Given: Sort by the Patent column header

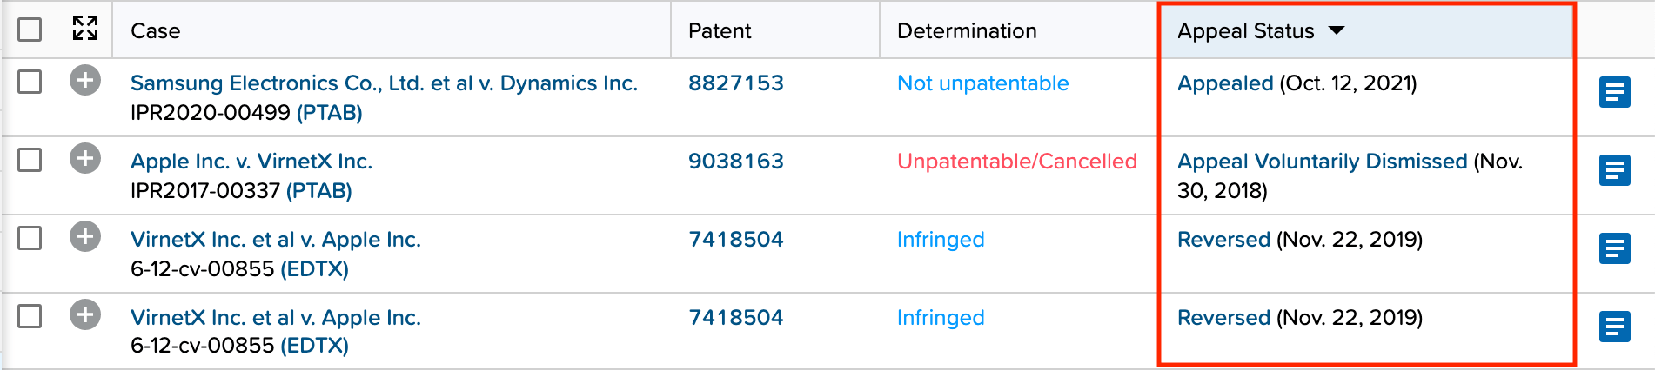Looking at the screenshot, I should tap(720, 31).
